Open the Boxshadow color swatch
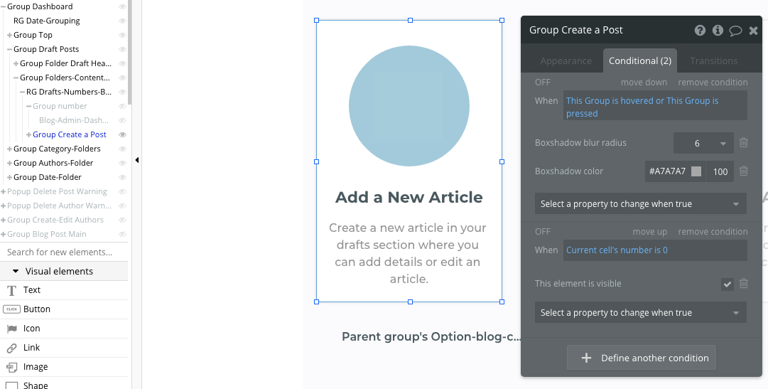Screen dimensions: 768x389 [x=696, y=171]
